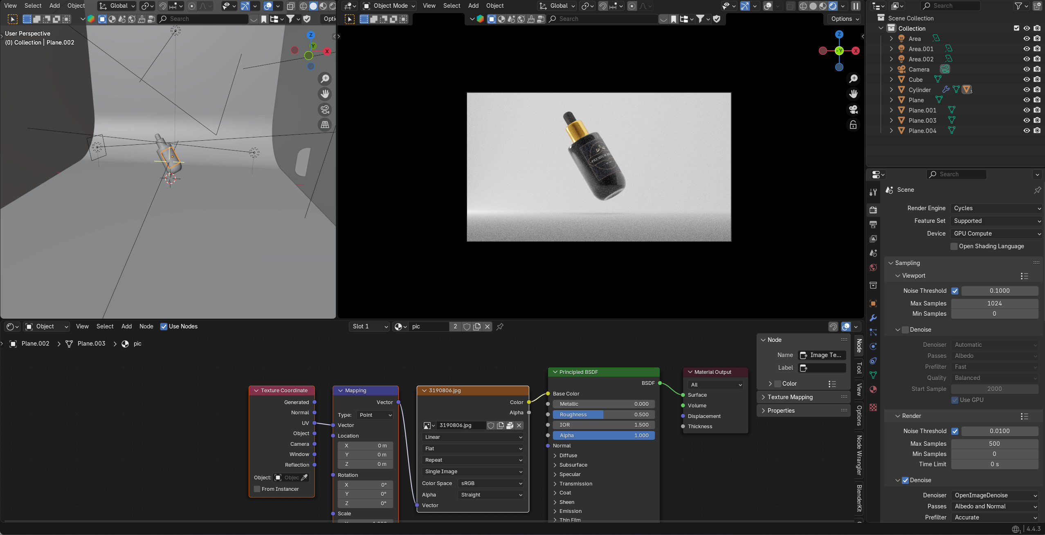Image resolution: width=1045 pixels, height=535 pixels.
Task: Uncheck the Use Nodes checkbox
Action: pos(164,326)
